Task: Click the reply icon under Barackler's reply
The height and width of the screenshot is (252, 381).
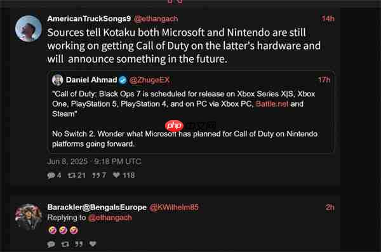Action: point(51,244)
